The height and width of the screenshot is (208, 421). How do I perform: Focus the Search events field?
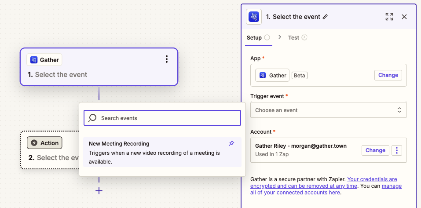(x=162, y=118)
